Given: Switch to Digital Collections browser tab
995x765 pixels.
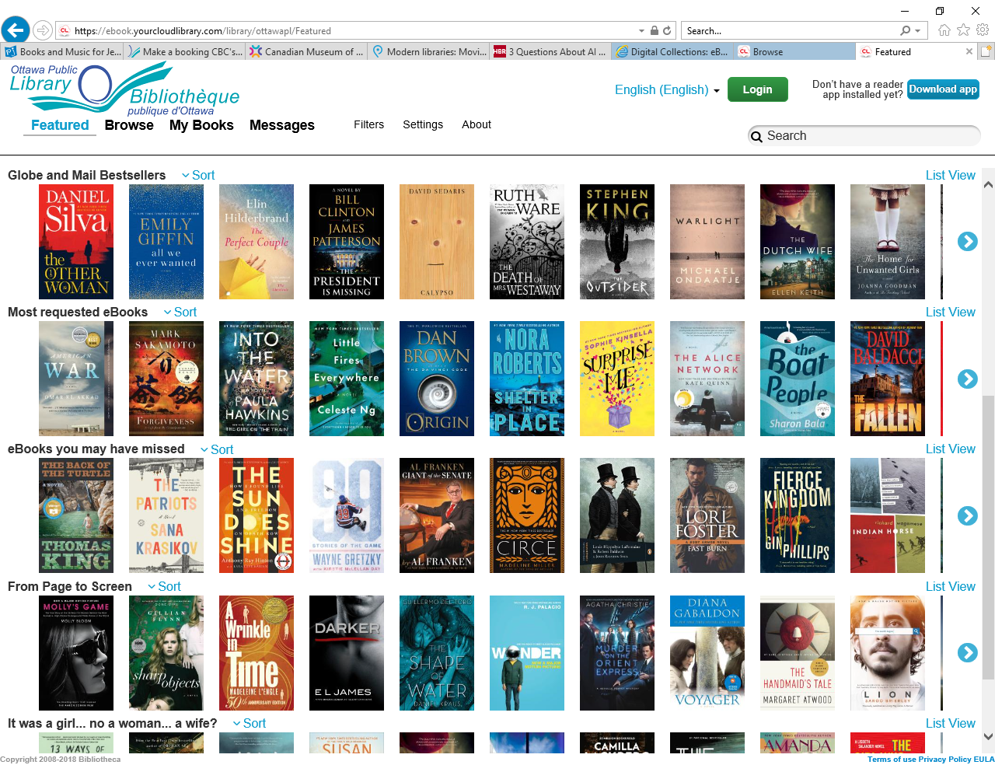Looking at the screenshot, I should (x=673, y=52).
